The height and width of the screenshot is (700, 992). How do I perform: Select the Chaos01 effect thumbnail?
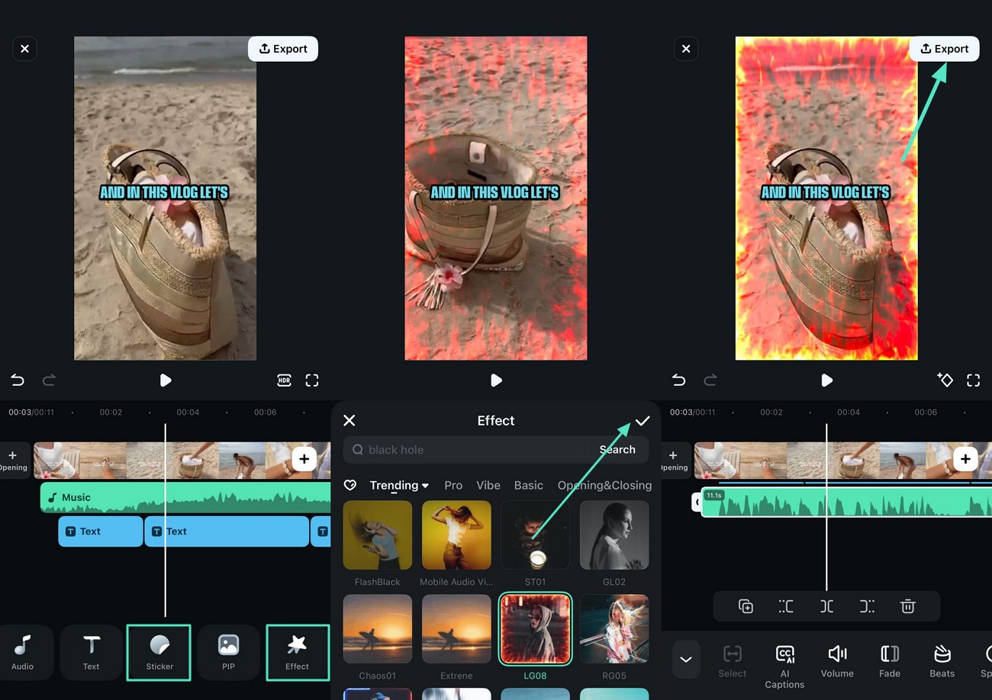[378, 629]
